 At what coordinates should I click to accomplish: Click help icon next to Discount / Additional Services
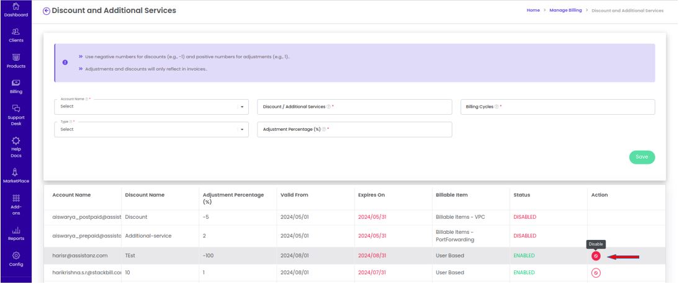click(x=329, y=107)
